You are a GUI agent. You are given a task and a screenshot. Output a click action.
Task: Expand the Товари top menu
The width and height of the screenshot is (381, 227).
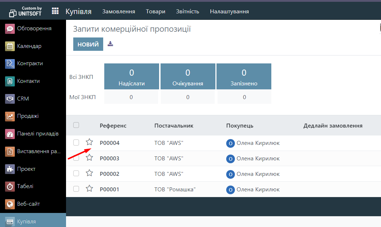[x=156, y=12]
